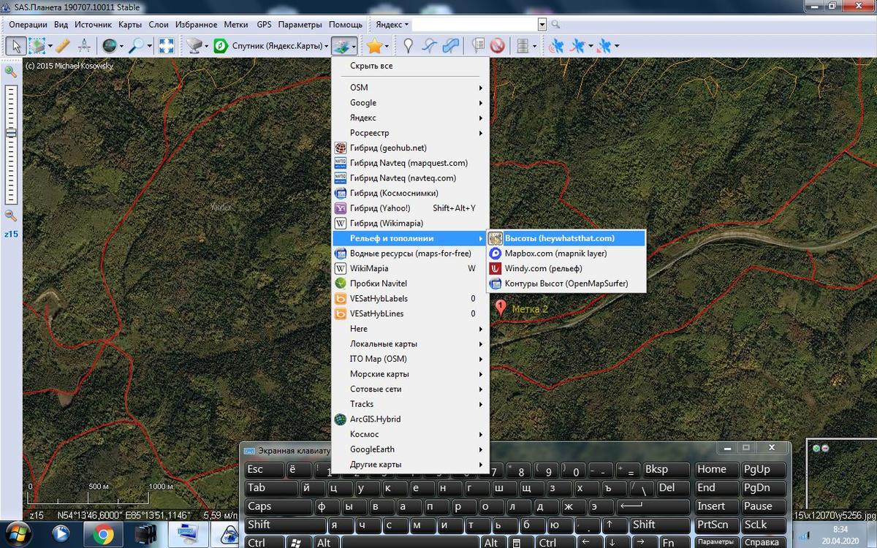Screen dimensions: 877x548
Task: Expand the Морские карты submenu
Action: click(x=410, y=374)
